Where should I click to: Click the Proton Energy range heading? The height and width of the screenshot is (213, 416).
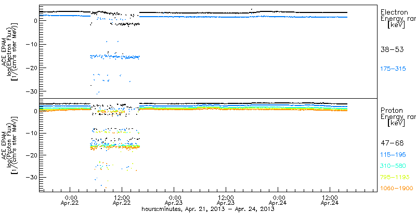(398, 117)
